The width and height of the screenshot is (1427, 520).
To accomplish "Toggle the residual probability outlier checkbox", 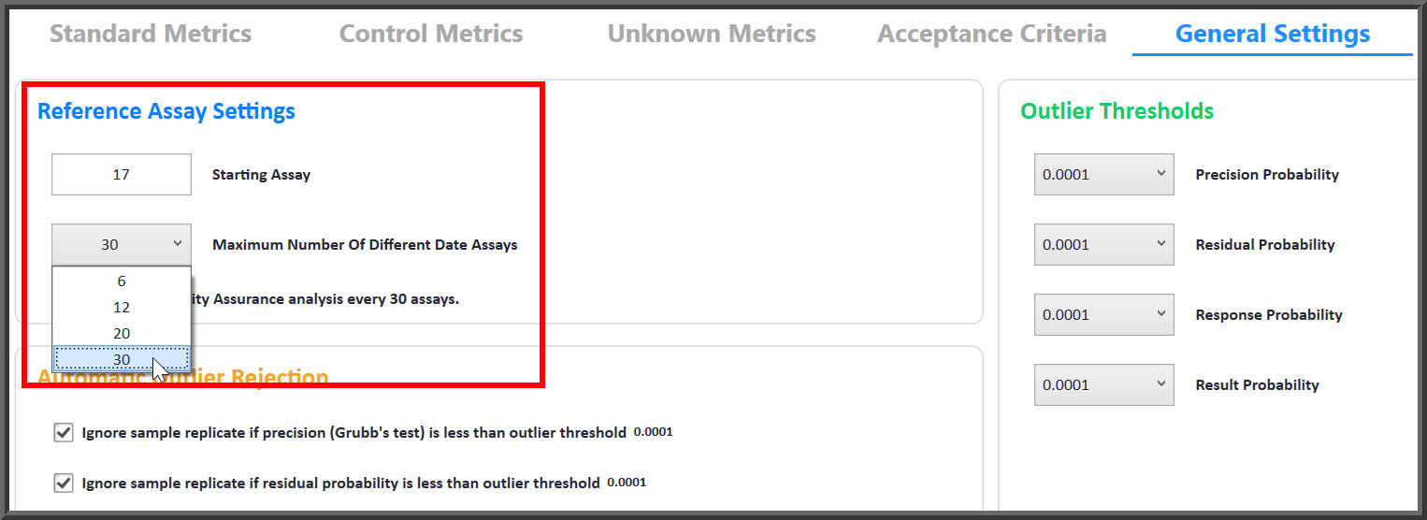I will [x=64, y=484].
